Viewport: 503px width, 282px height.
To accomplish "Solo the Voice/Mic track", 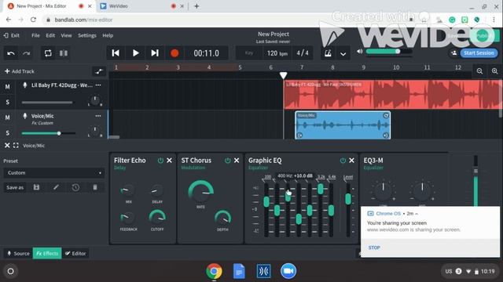I will point(7,132).
